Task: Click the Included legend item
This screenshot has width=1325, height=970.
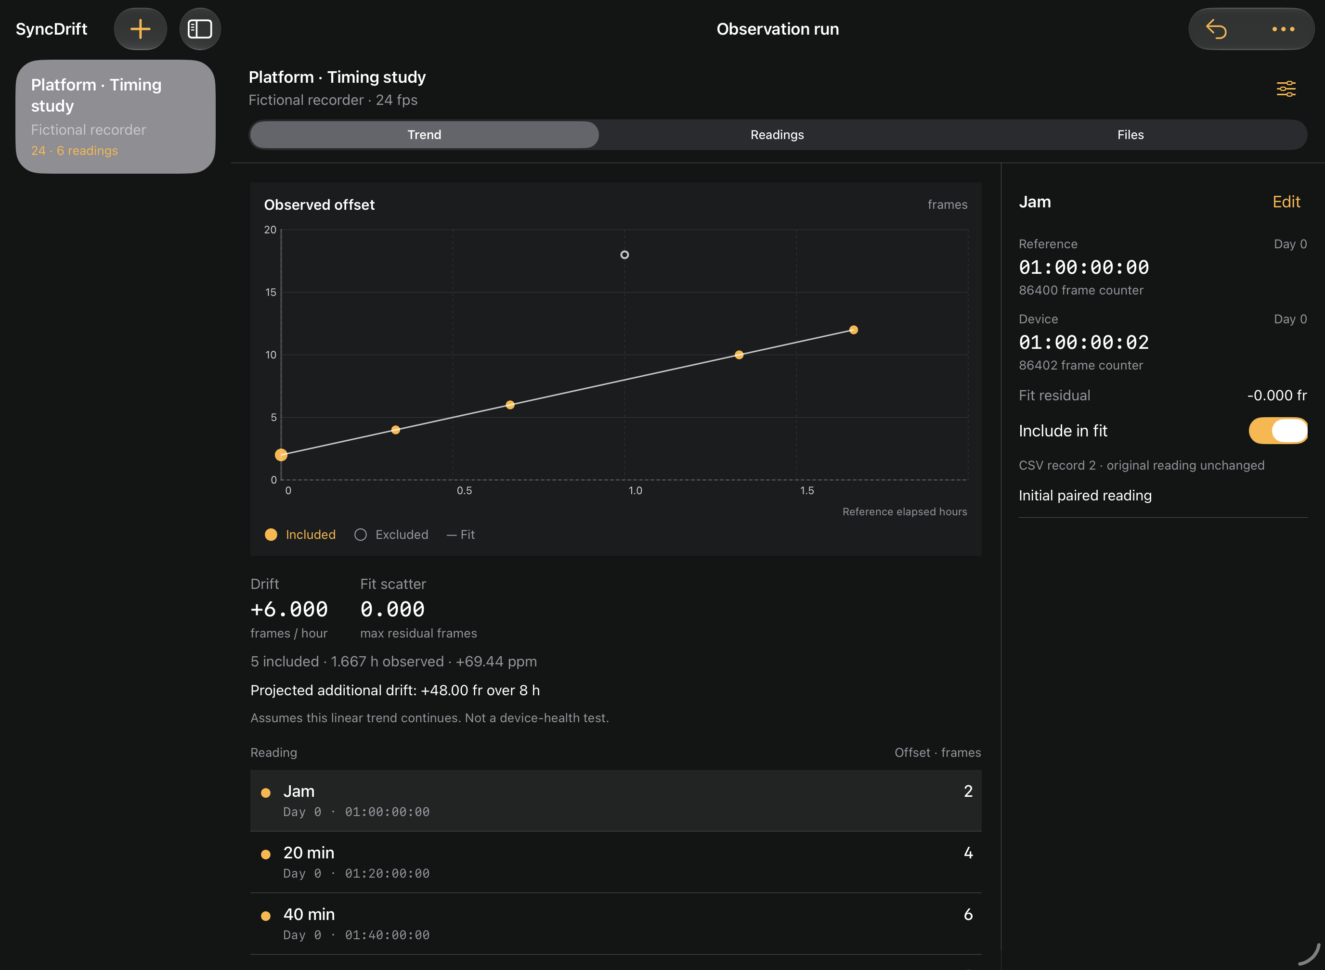Action: pos(300,535)
